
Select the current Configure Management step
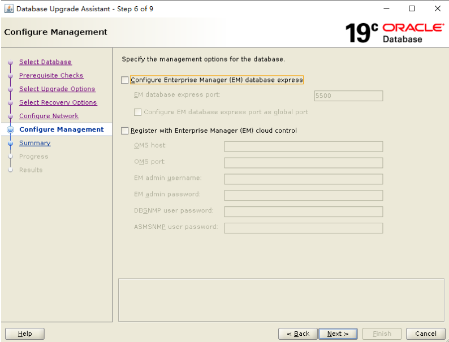click(62, 129)
